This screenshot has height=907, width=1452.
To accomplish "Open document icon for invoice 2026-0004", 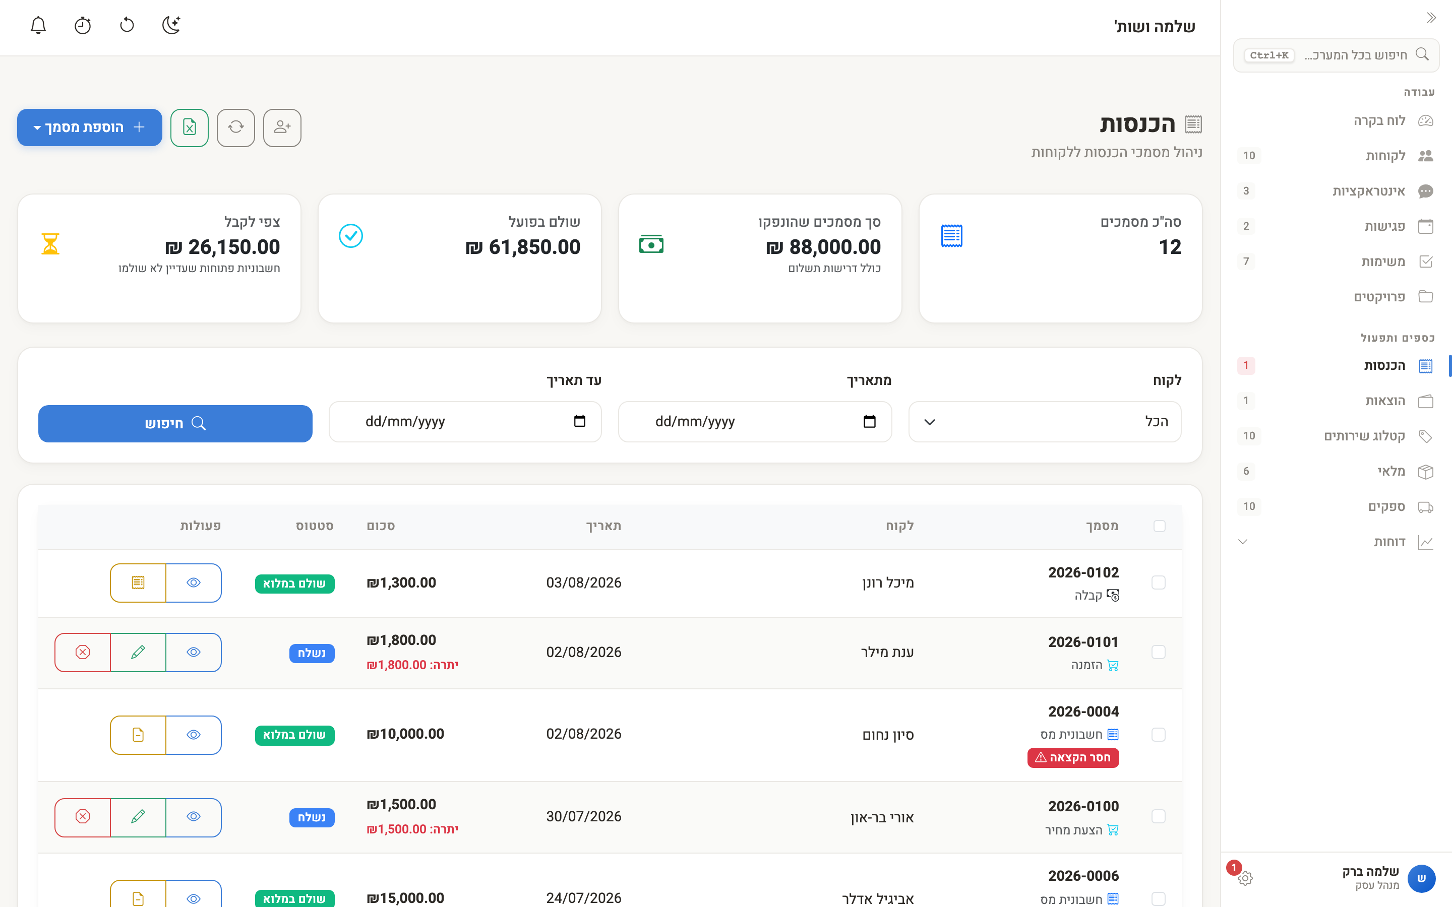I will 138,735.
